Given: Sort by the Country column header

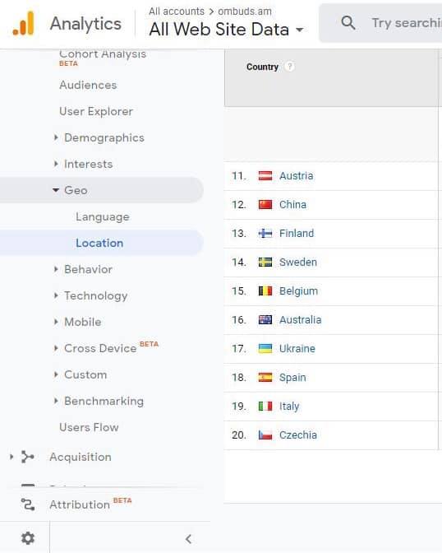Looking at the screenshot, I should pos(262,67).
